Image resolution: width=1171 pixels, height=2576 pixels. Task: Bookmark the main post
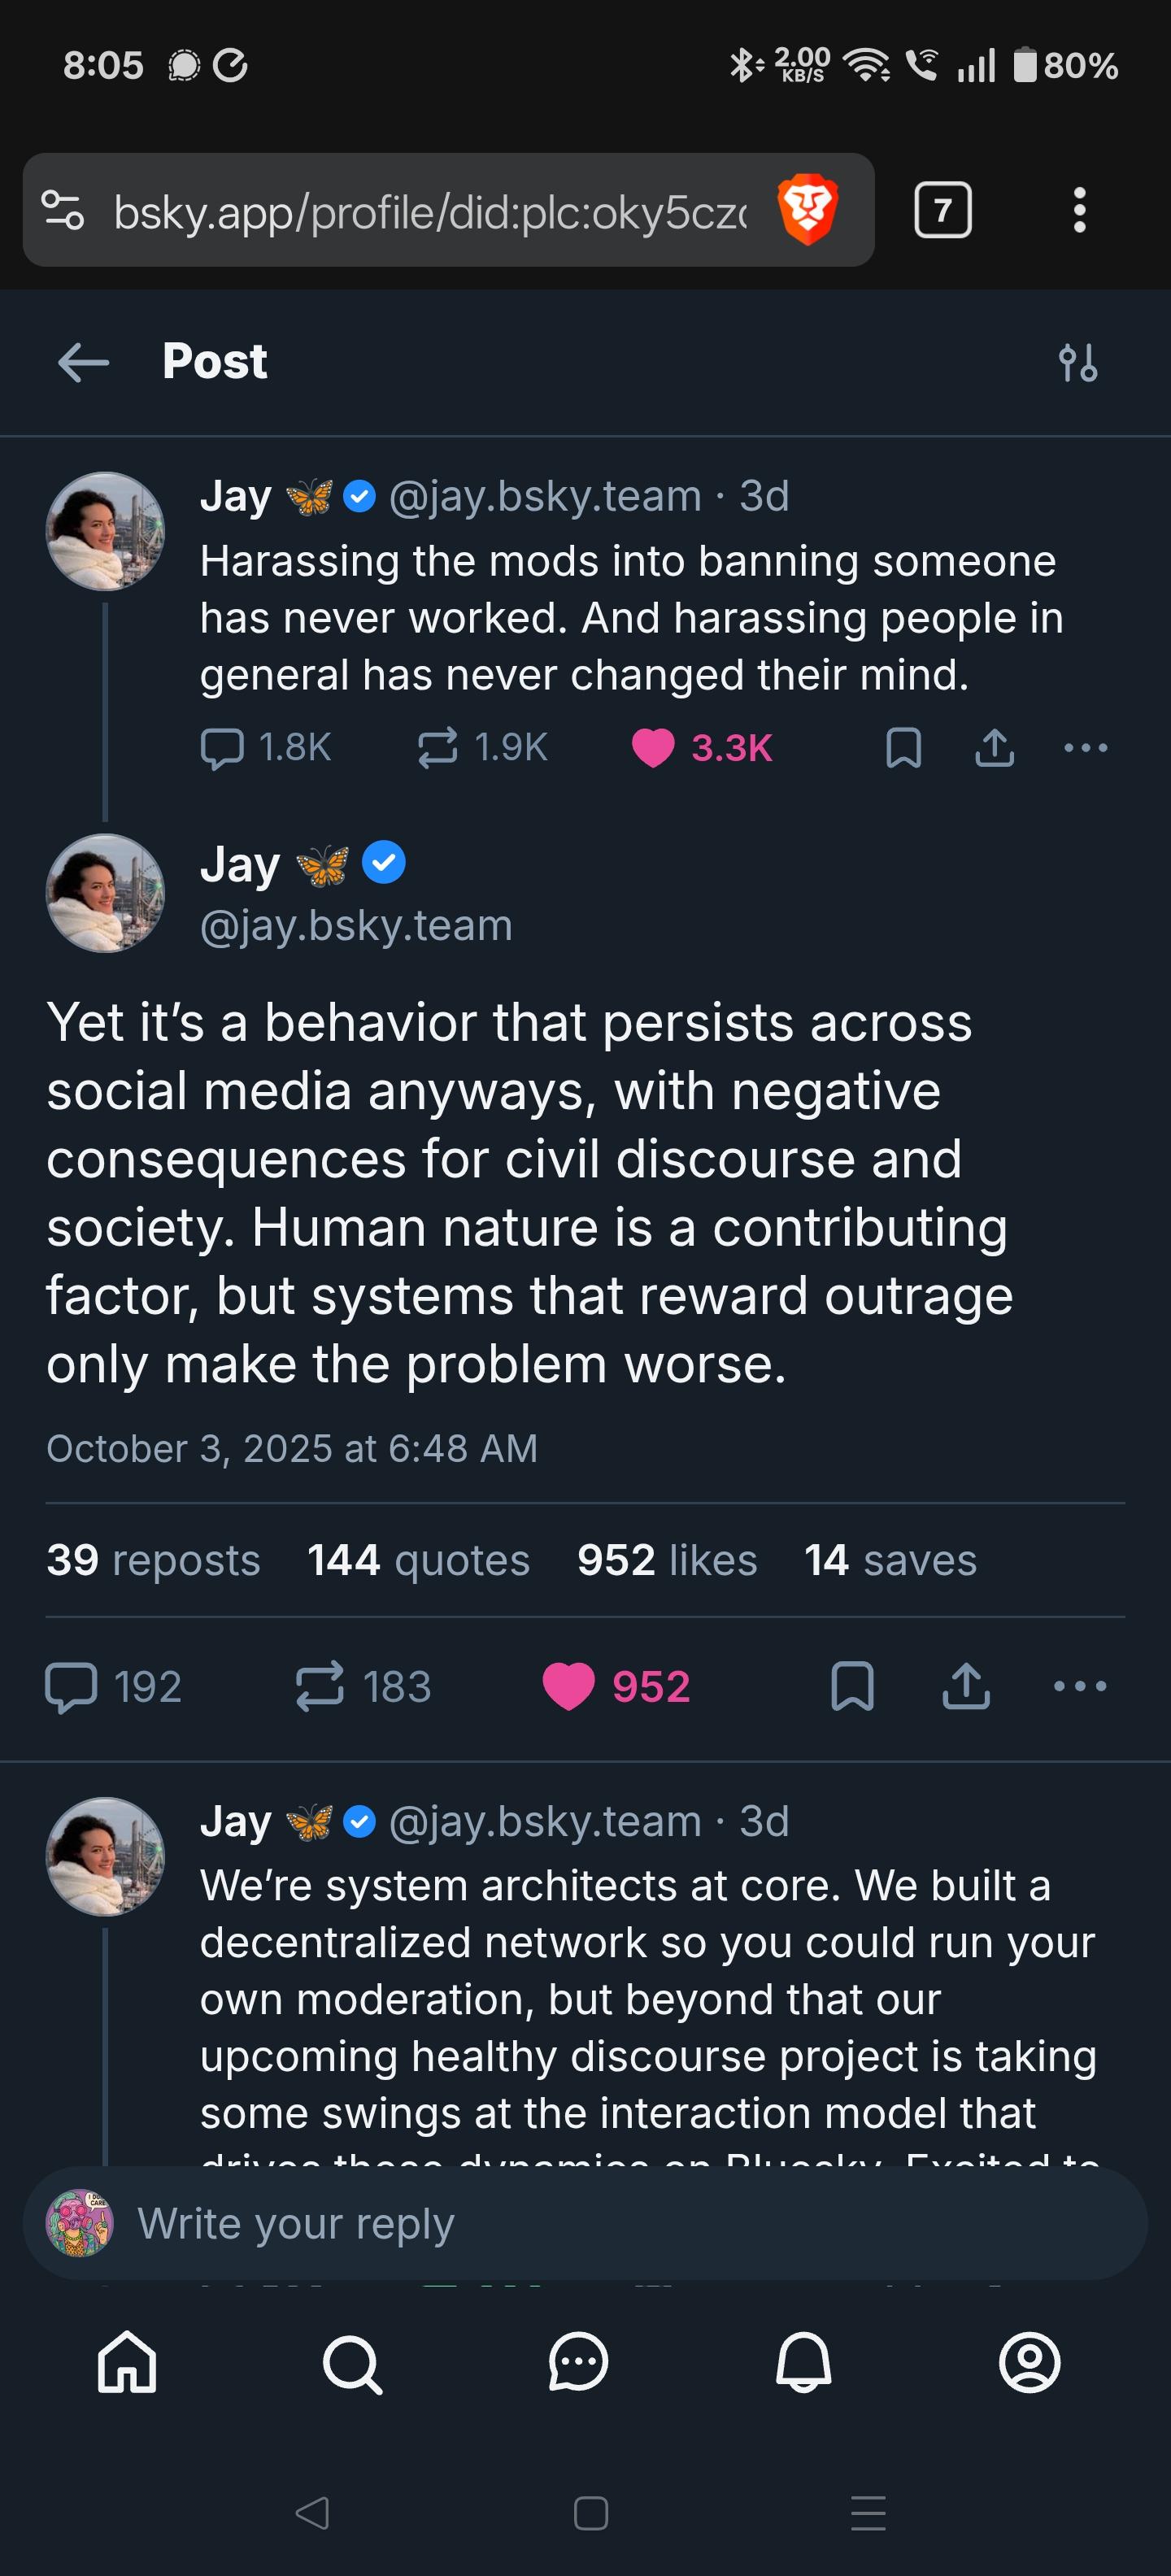pos(852,1686)
